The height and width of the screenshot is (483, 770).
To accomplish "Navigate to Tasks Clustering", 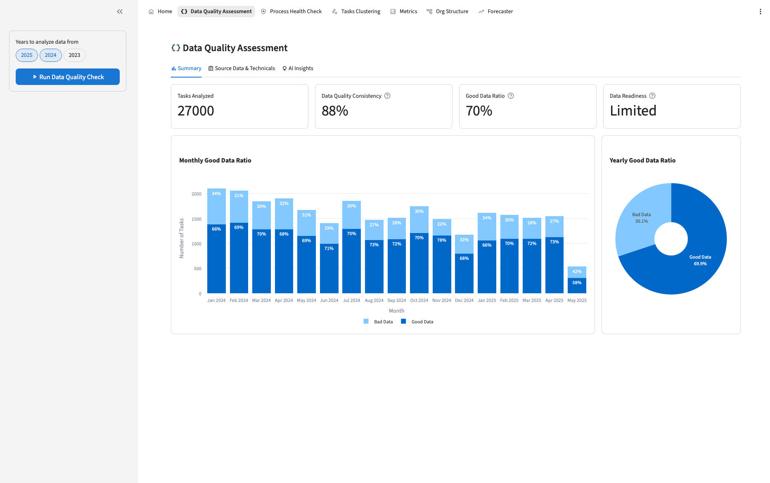I will pos(356,12).
